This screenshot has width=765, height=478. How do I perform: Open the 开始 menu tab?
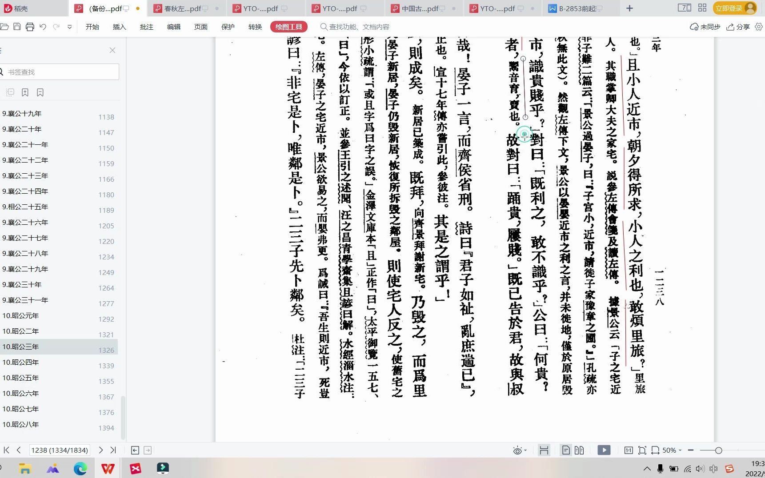[x=92, y=27]
